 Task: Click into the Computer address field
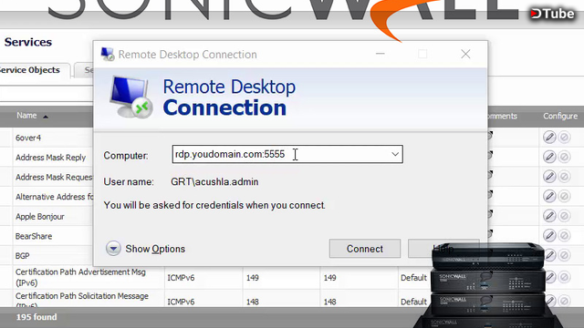point(287,154)
